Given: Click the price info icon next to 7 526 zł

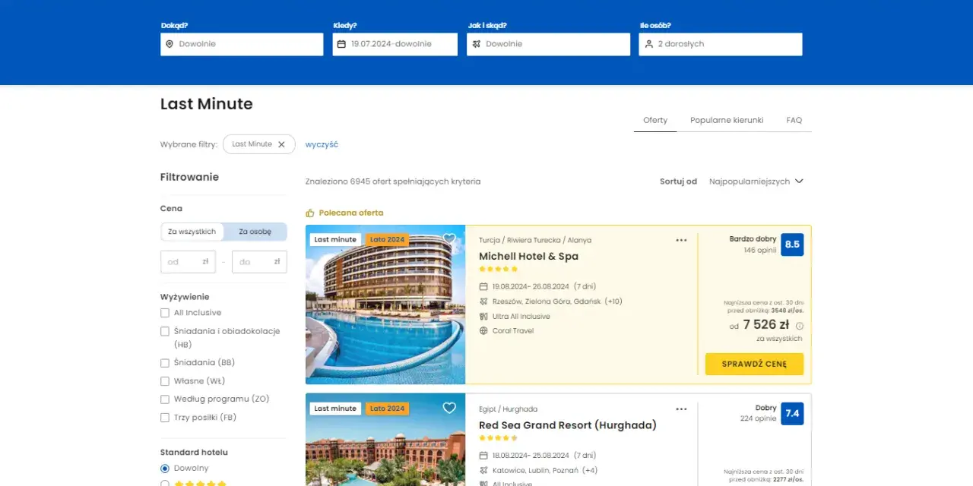Looking at the screenshot, I should point(799,326).
